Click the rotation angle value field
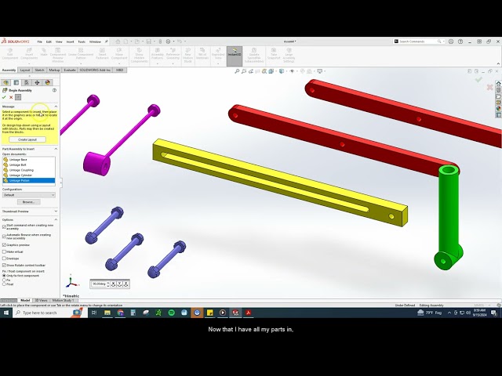502x376 pixels. (99, 284)
